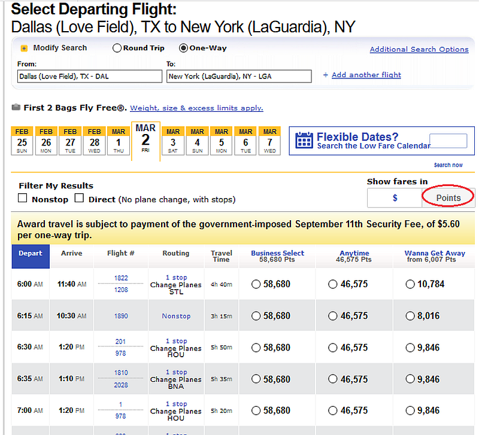Expand Modify Search plus icon
The height and width of the screenshot is (435, 479).
(x=24, y=48)
